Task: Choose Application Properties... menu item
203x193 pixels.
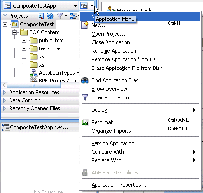Action: coord(140,185)
